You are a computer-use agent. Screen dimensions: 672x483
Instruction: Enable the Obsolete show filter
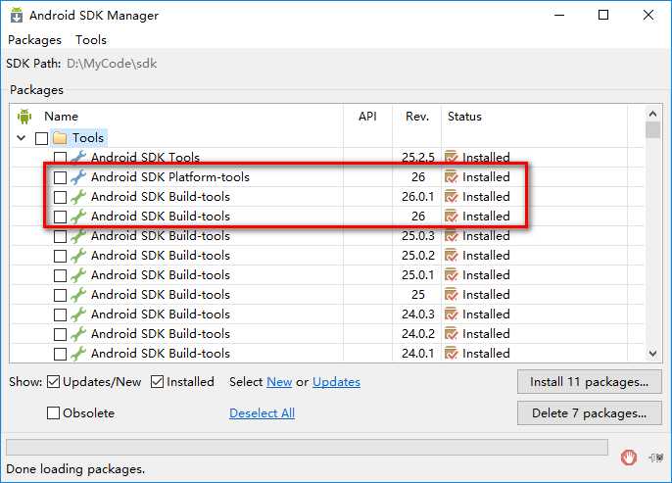53,413
